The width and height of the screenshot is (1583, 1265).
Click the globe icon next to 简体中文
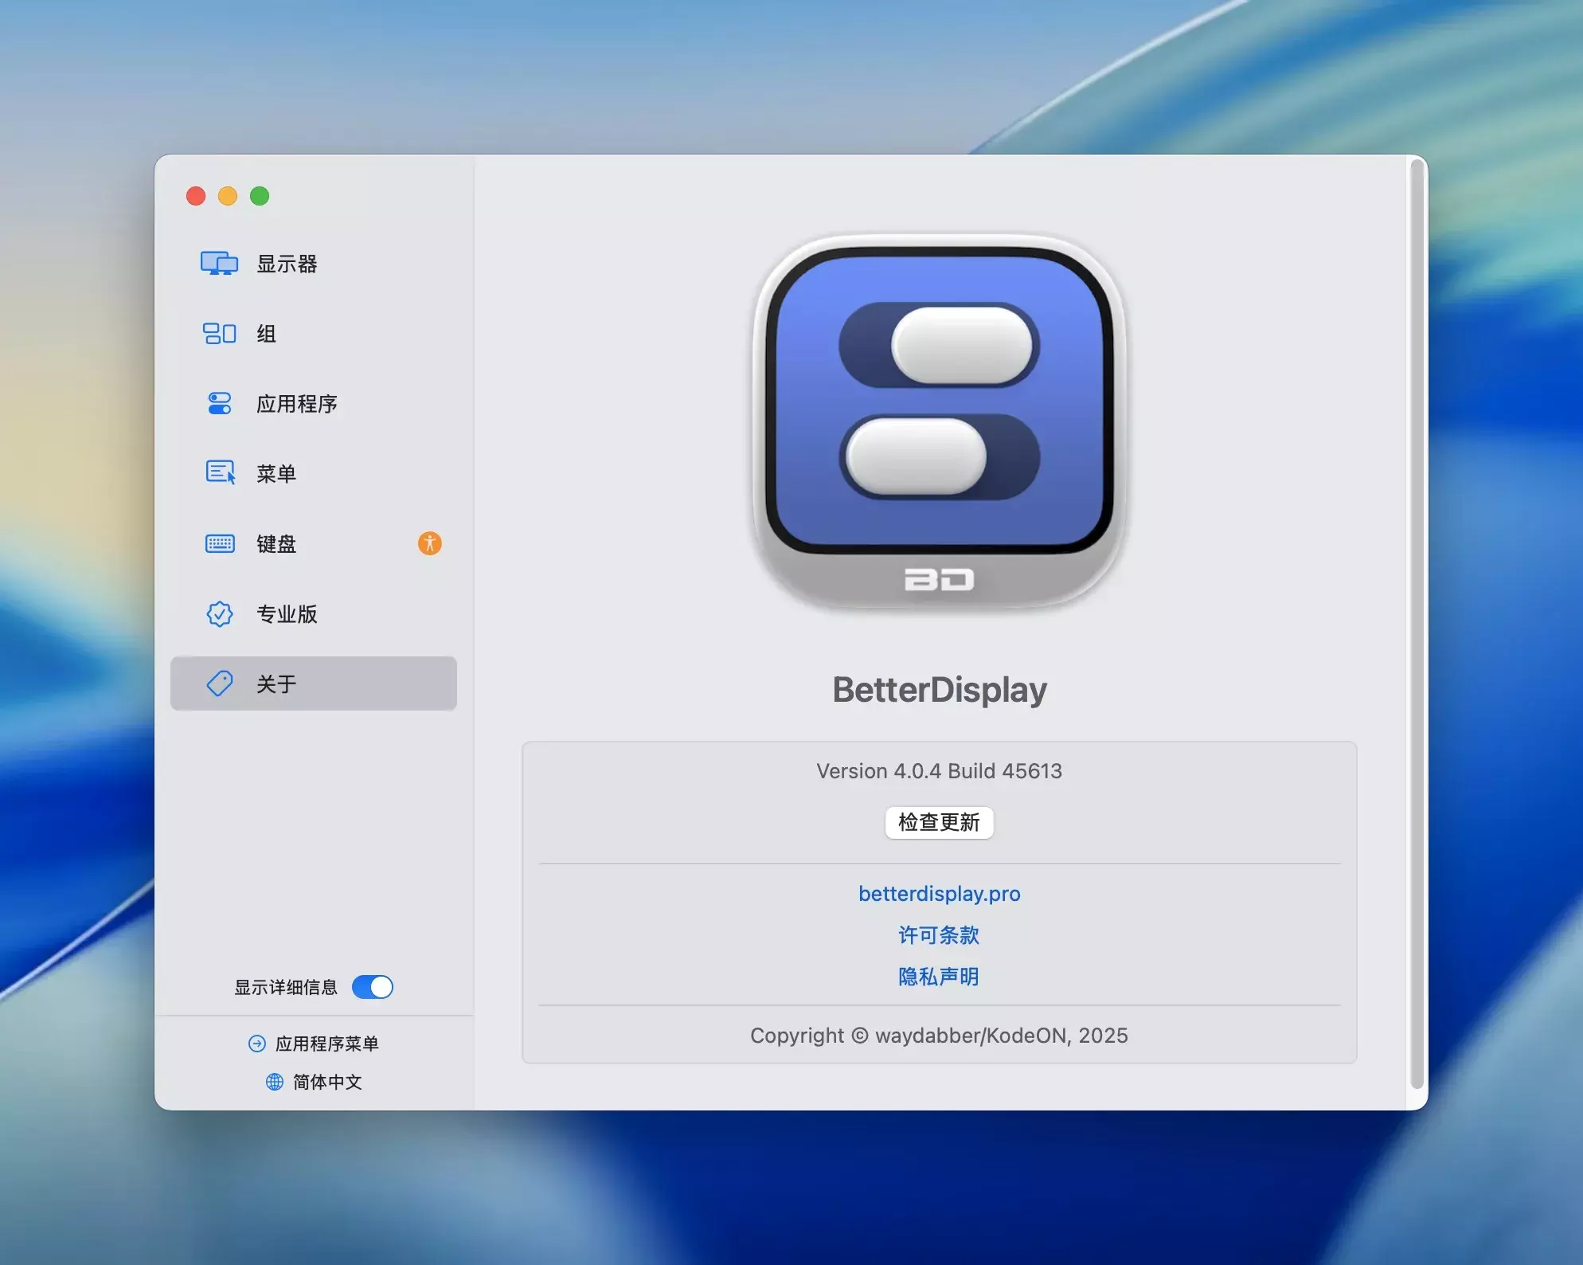coord(274,1082)
